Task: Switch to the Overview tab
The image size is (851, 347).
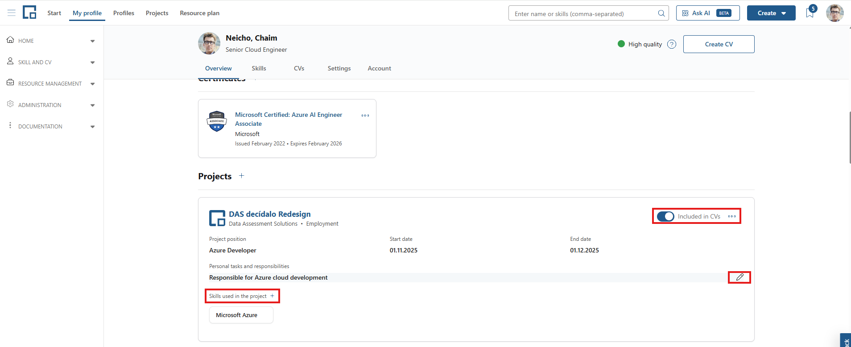Action: (219, 68)
